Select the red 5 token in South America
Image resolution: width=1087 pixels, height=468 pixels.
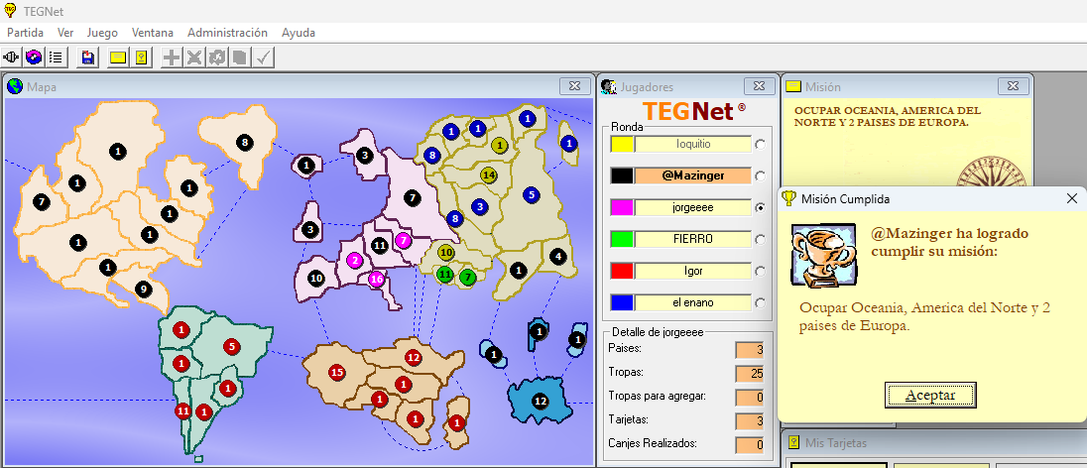(231, 347)
